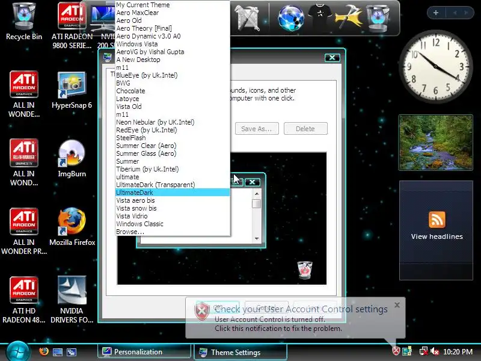
Task: Select the RedEye (by Uk.Intel) entry
Action: point(173,130)
